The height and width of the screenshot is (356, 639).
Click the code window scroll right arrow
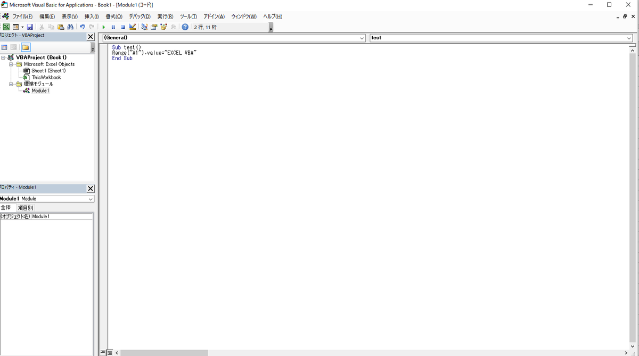pyautogui.click(x=626, y=352)
